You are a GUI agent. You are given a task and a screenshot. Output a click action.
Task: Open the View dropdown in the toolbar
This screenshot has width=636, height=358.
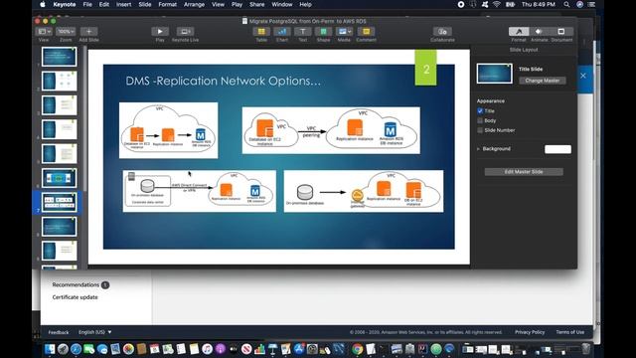click(44, 32)
